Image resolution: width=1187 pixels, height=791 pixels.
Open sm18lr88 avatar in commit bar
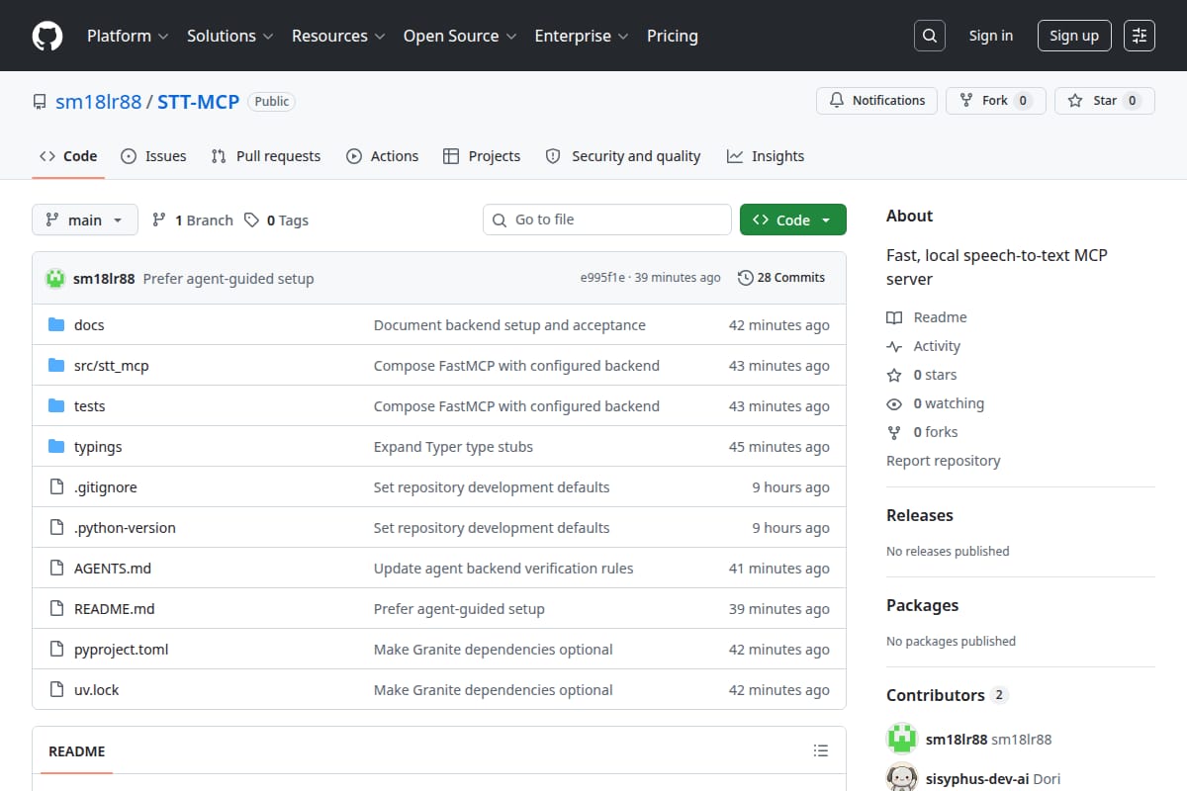point(55,278)
